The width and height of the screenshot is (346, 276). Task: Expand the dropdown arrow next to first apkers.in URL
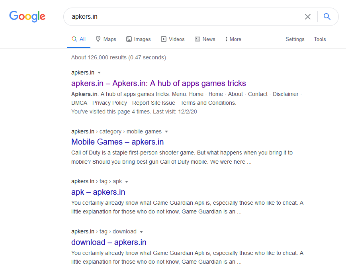[x=99, y=72]
